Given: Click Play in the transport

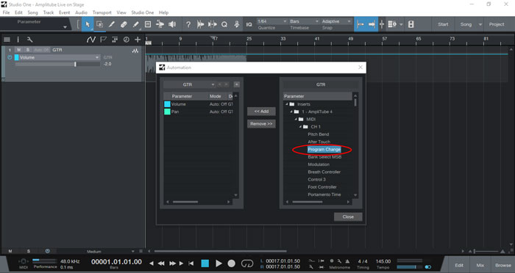Looking at the screenshot, I should click(x=219, y=263).
